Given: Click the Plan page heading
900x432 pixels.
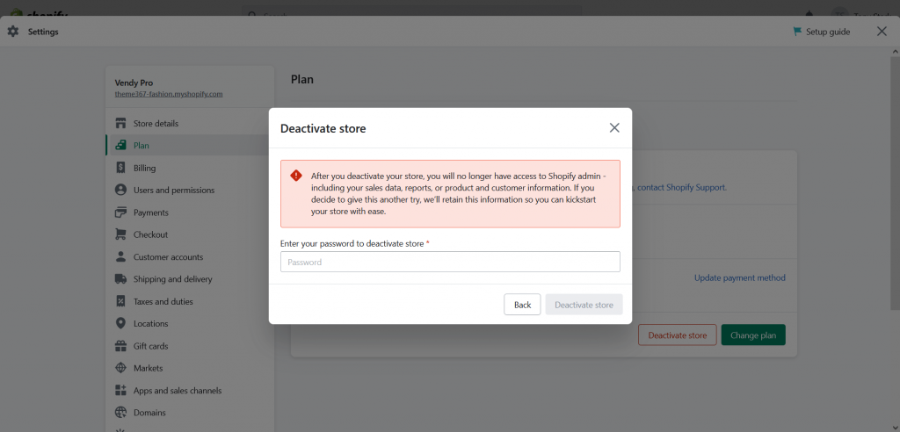Looking at the screenshot, I should [302, 79].
